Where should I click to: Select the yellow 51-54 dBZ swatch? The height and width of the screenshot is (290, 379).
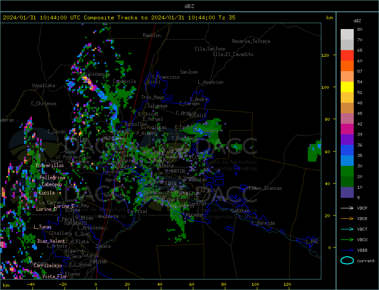coord(347,87)
